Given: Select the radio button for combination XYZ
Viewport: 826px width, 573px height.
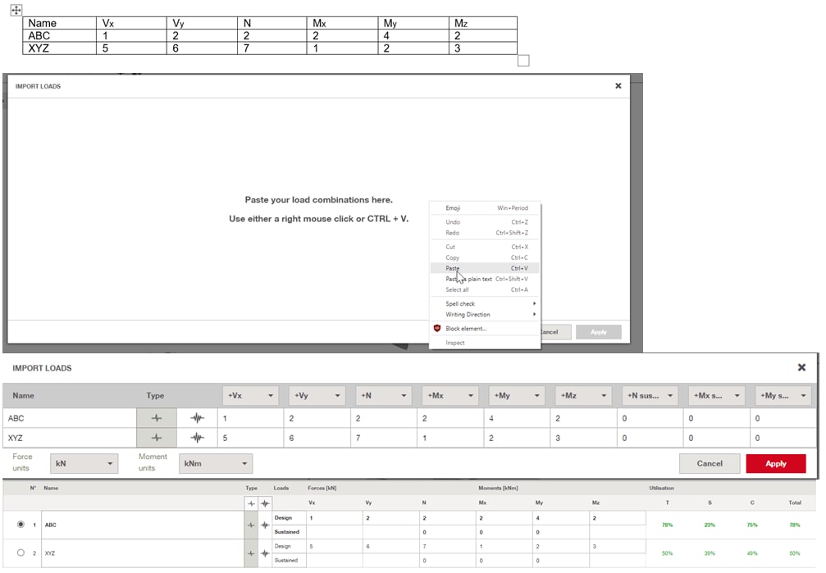Looking at the screenshot, I should [20, 553].
